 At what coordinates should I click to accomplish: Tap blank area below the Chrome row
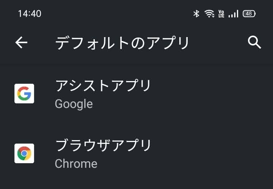(x=136, y=182)
